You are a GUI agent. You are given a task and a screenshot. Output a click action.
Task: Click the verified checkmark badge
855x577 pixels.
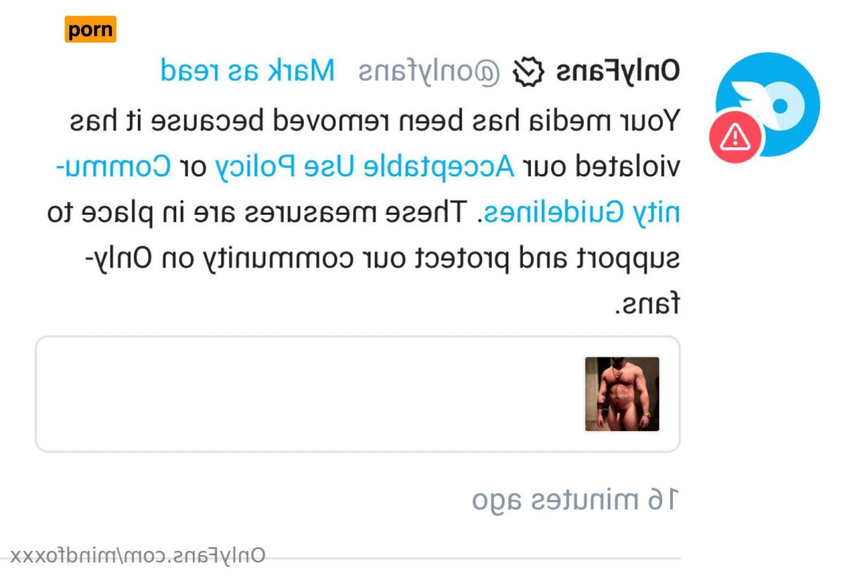tap(528, 72)
